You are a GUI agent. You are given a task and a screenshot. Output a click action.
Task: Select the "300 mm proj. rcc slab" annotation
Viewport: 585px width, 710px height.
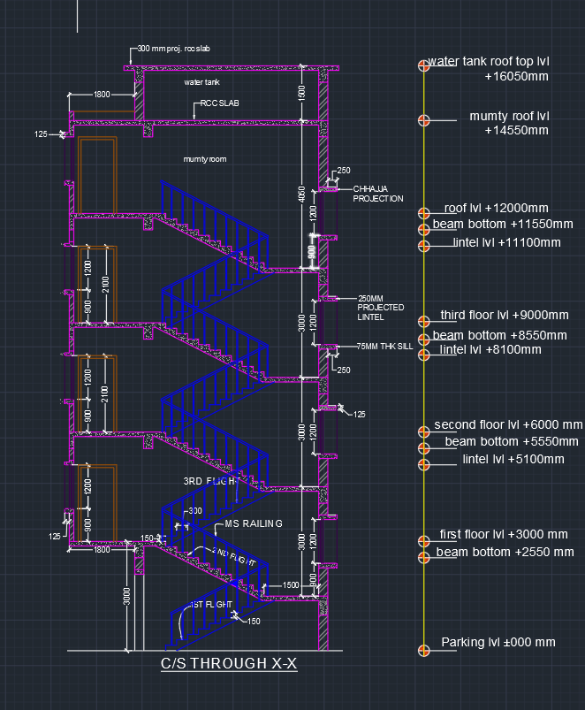point(174,49)
